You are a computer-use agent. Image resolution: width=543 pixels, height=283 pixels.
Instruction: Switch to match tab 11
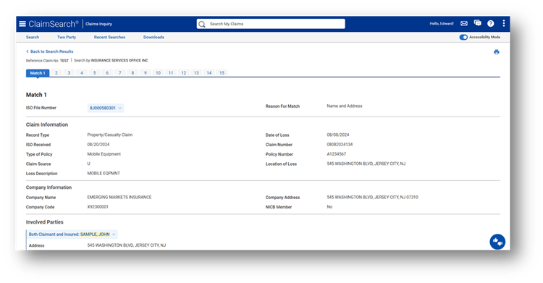tap(171, 73)
